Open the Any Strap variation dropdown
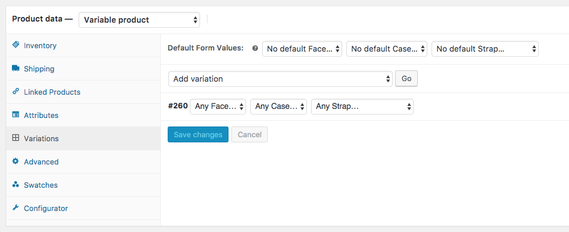The height and width of the screenshot is (232, 569). pos(362,106)
